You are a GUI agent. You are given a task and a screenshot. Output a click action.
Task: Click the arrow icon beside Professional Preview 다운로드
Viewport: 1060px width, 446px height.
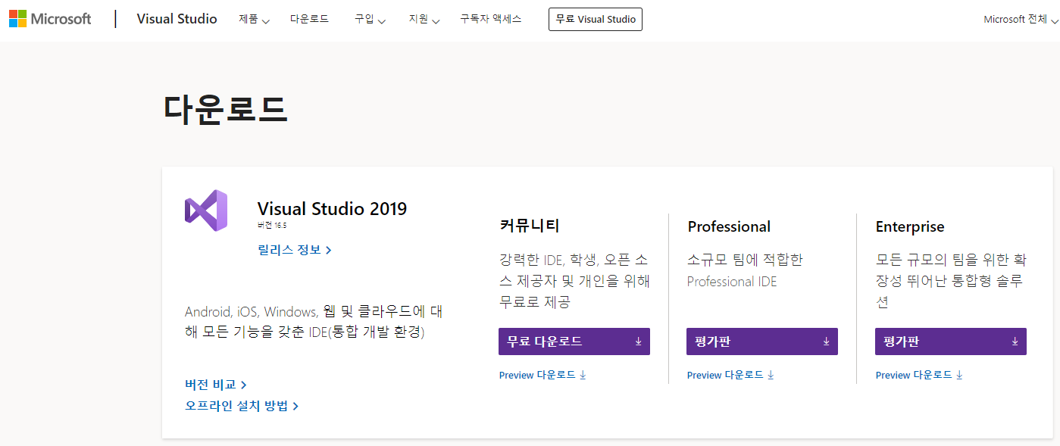[771, 375]
